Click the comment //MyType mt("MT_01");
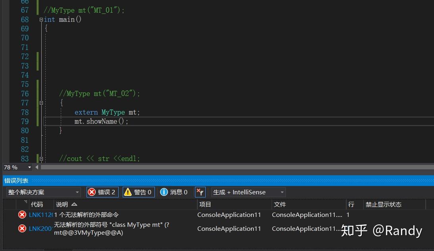Image resolution: width=434 pixels, height=251 pixels. coord(84,10)
